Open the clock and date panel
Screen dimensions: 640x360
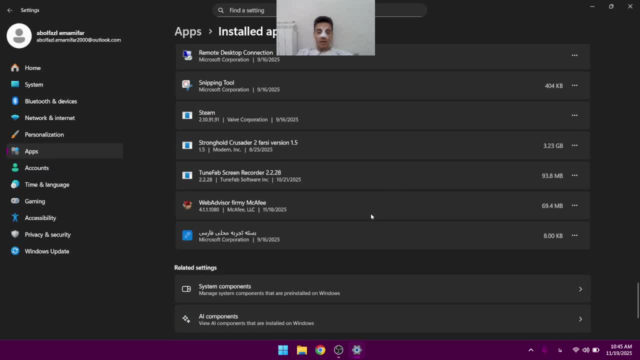[x=618, y=350]
